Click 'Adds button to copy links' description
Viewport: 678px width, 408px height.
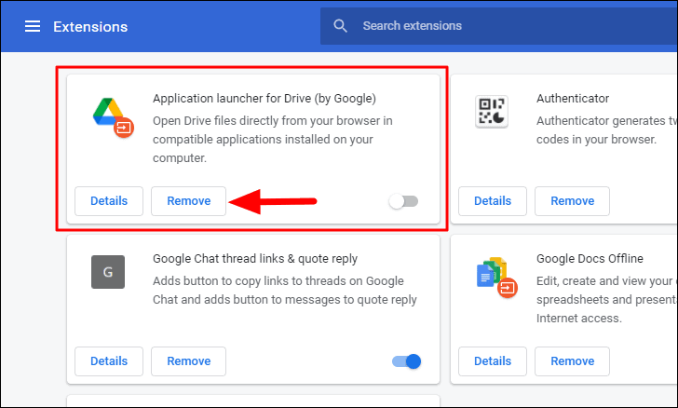(x=285, y=291)
